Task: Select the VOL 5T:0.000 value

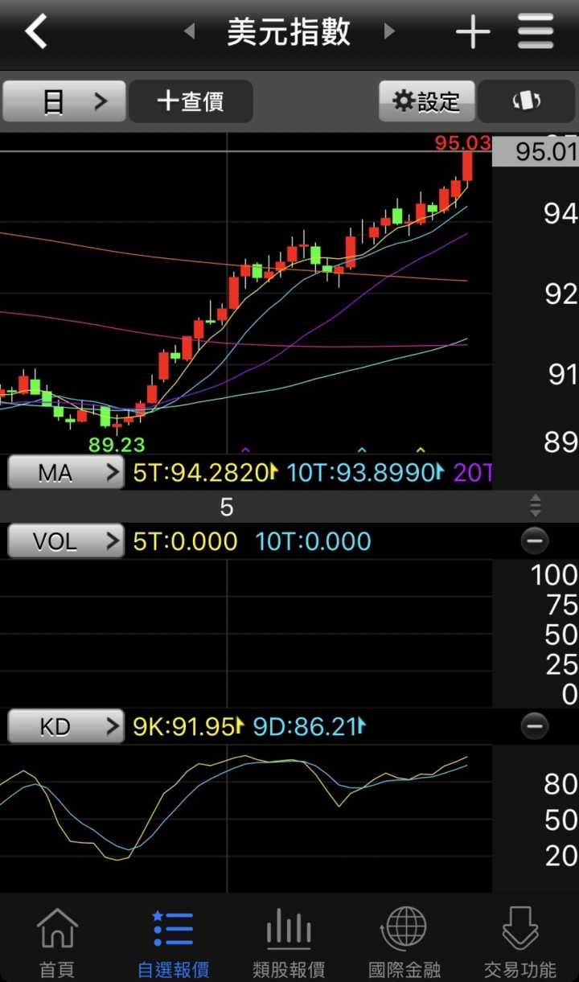Action: point(185,541)
